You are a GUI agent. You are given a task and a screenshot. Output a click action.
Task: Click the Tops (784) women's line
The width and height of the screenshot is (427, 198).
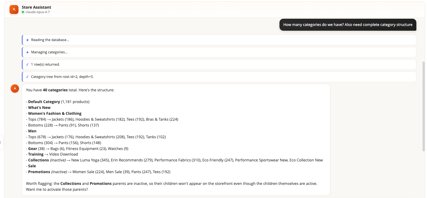point(102,119)
